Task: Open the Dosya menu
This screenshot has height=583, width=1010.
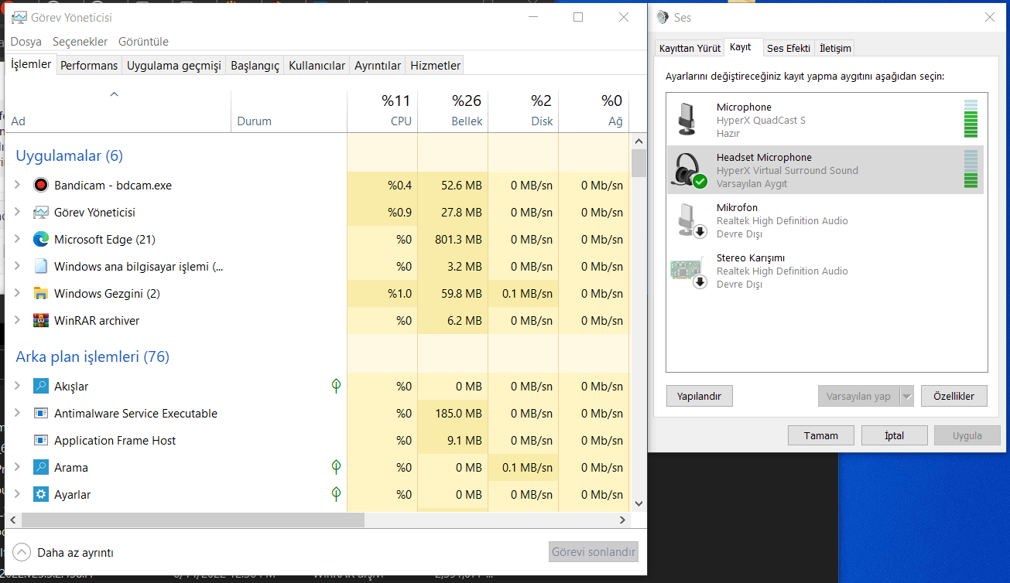Action: 26,42
